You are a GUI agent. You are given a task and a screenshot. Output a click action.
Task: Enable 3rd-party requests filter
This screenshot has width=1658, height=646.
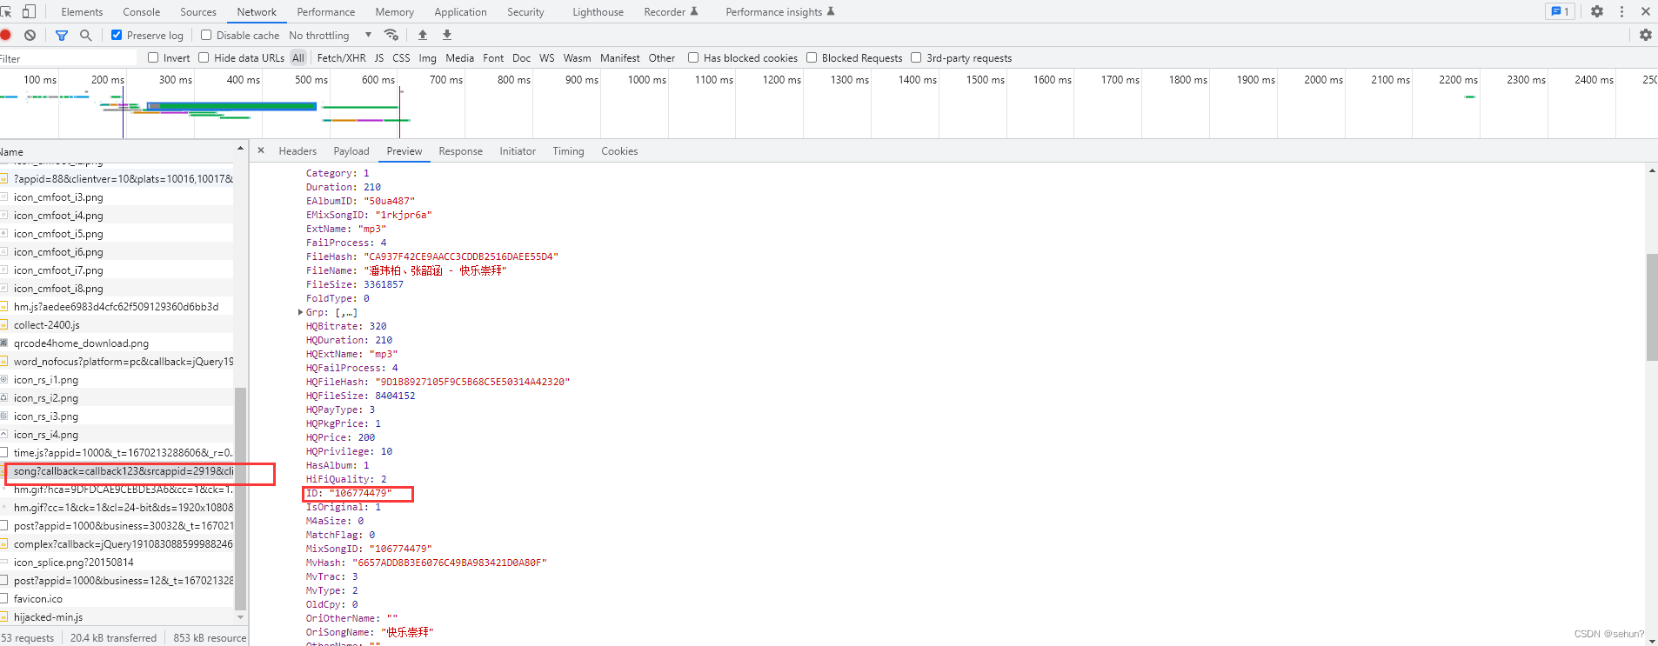coord(916,57)
